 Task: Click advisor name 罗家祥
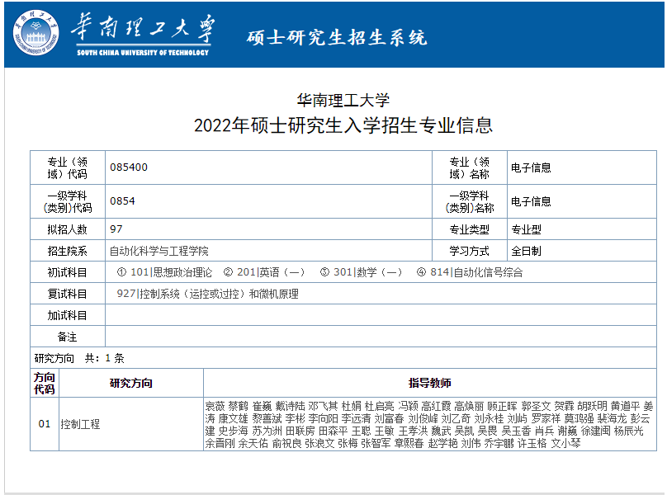click(546, 418)
